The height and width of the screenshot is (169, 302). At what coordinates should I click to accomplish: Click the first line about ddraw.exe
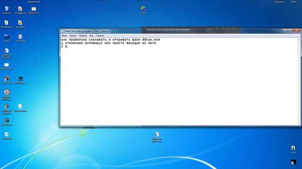[x=110, y=39]
